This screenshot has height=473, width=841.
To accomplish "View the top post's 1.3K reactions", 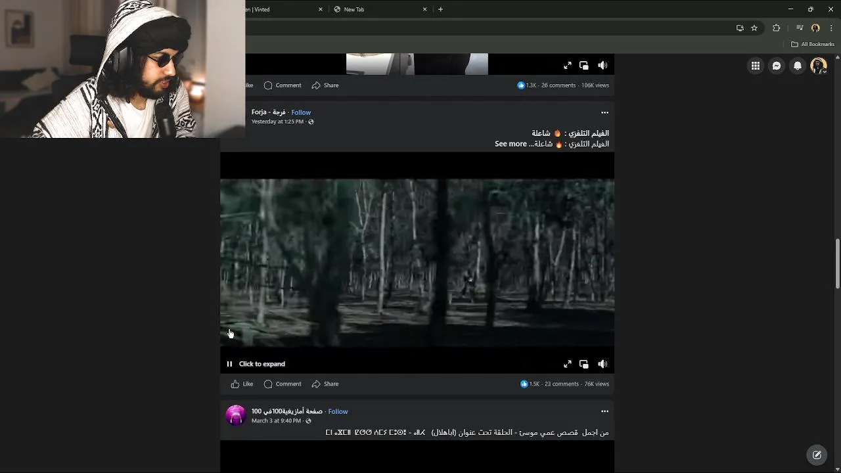I will pos(527,85).
